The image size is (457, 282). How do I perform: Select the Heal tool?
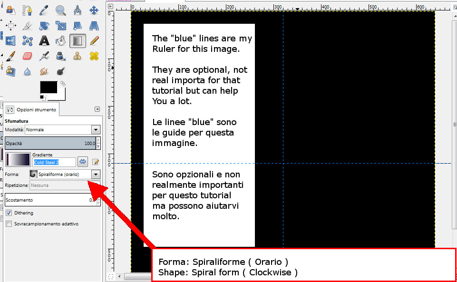[x=94, y=56]
